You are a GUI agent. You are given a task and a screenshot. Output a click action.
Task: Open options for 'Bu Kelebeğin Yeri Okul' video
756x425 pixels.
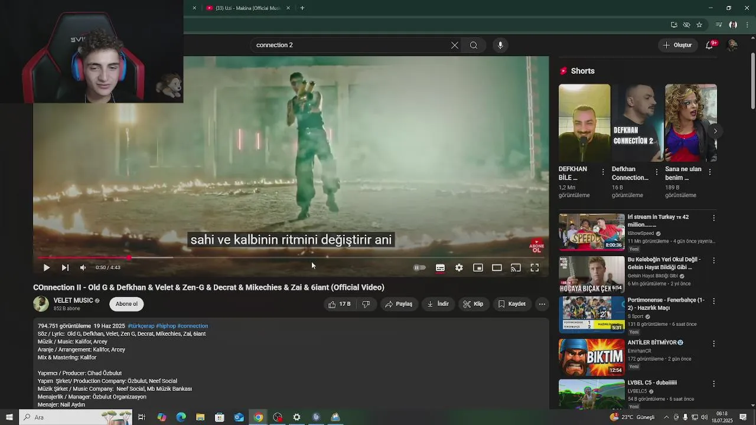point(713,260)
